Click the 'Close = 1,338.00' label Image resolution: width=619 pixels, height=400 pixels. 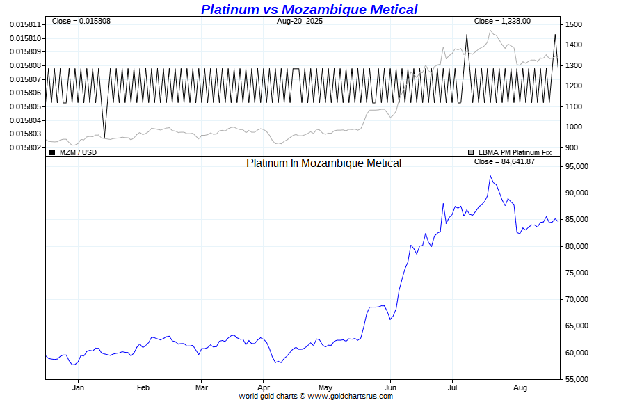[502, 21]
